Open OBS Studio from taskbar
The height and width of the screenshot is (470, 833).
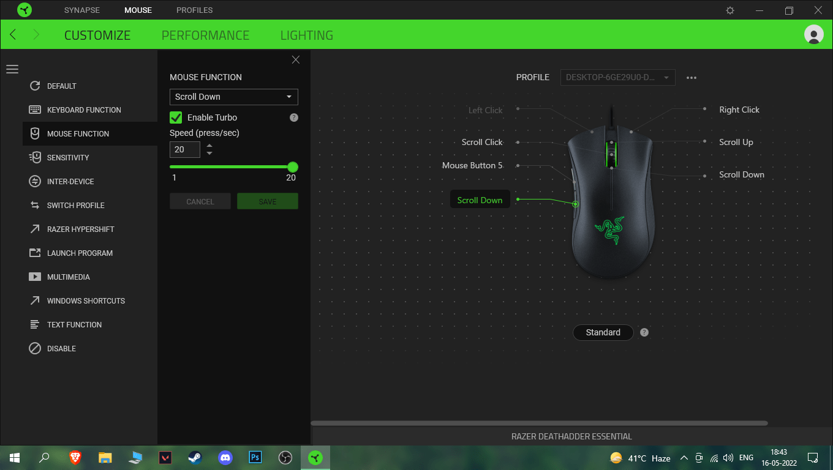pos(285,458)
